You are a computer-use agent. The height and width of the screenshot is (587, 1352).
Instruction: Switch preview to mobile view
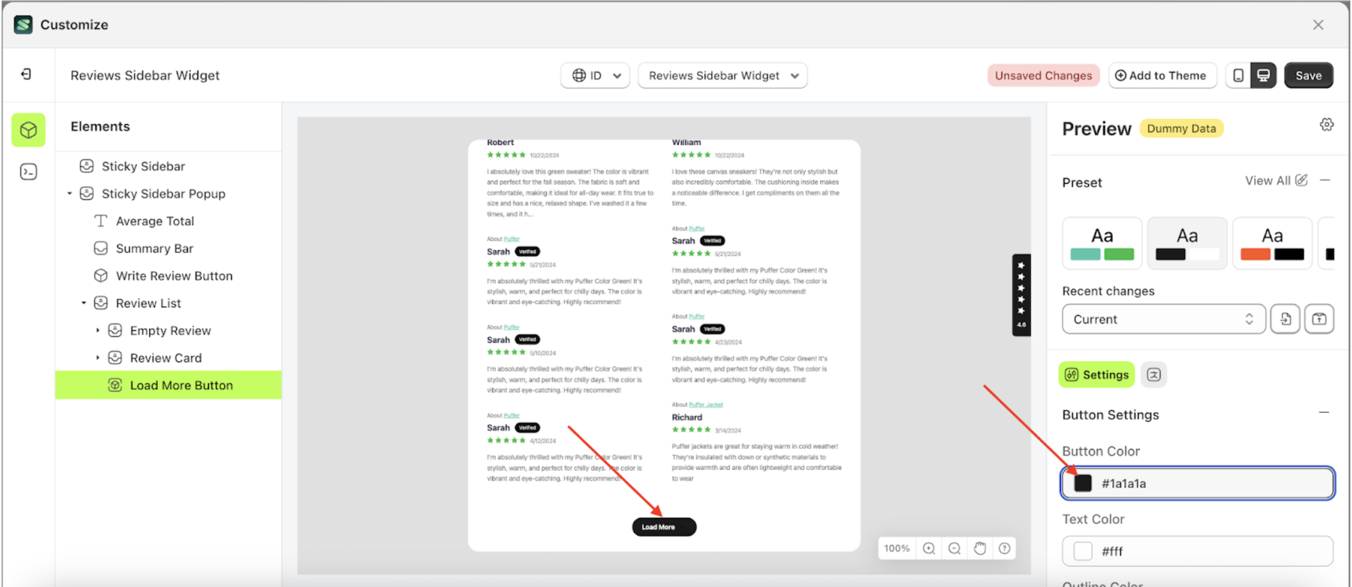click(x=1238, y=75)
